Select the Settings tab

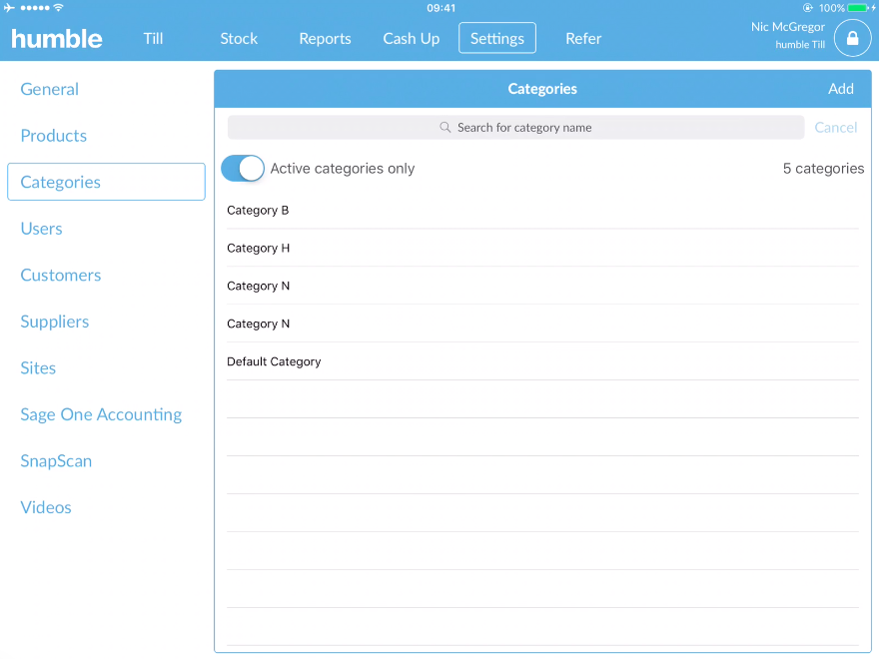point(497,38)
